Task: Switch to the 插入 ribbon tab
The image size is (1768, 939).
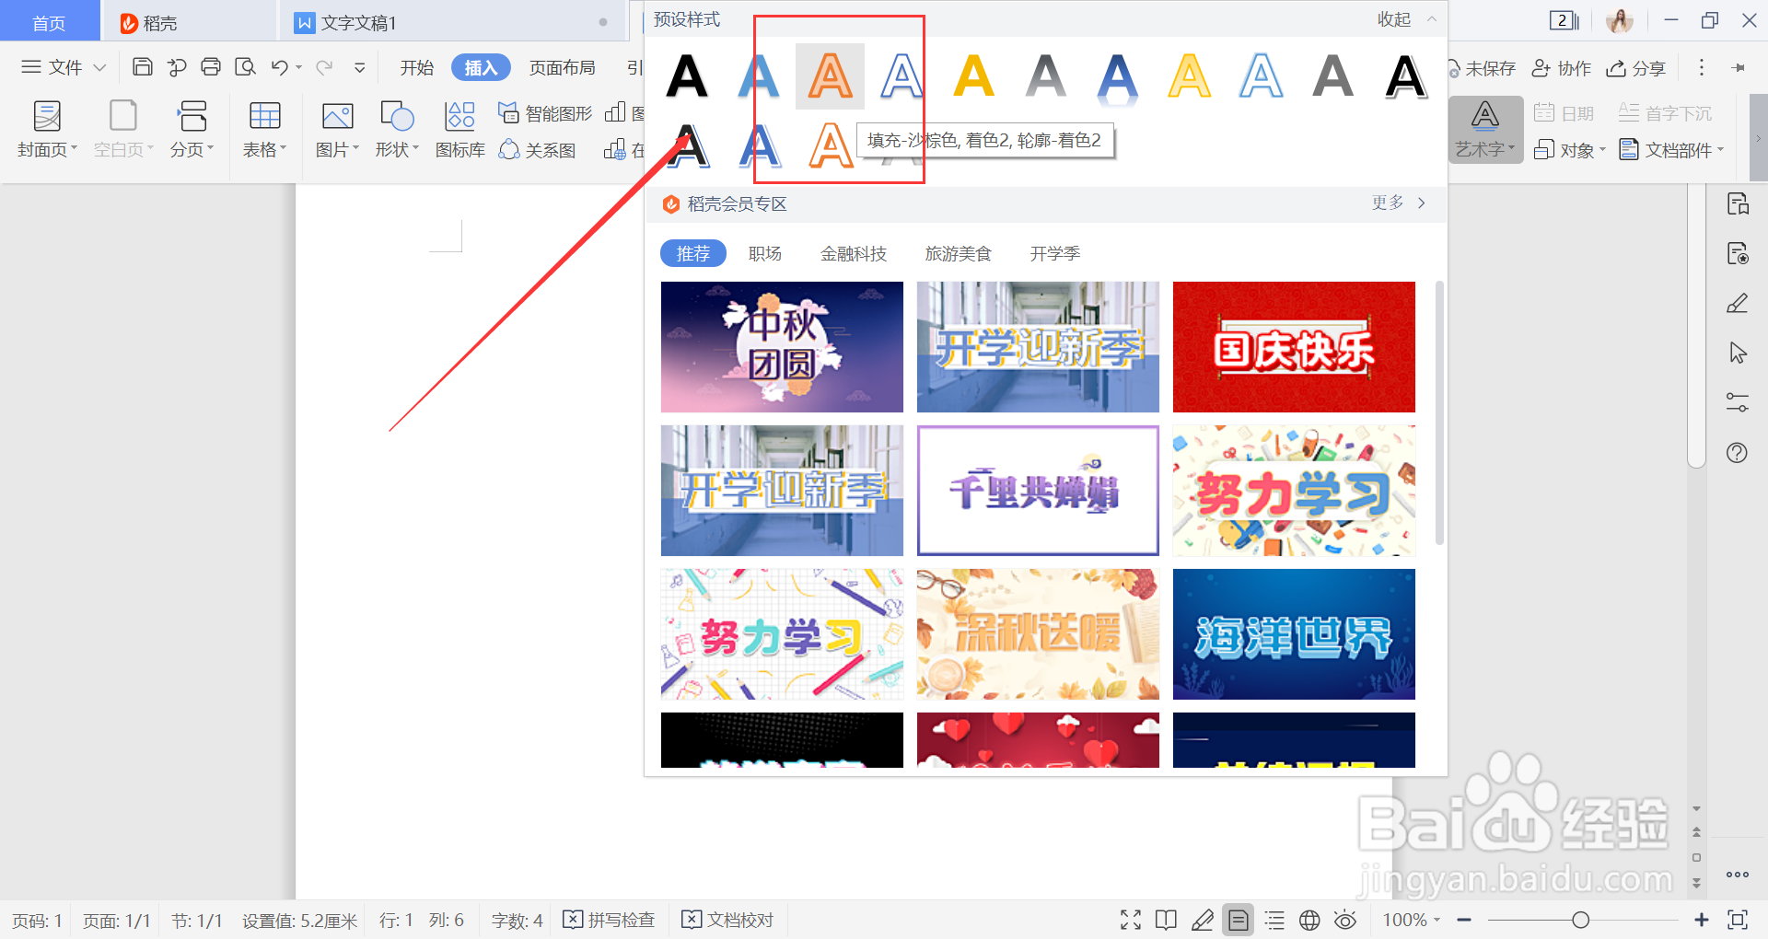Action: click(x=480, y=66)
